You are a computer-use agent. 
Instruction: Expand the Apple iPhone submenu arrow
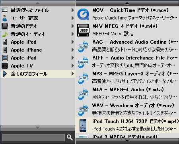click(x=72, y=50)
